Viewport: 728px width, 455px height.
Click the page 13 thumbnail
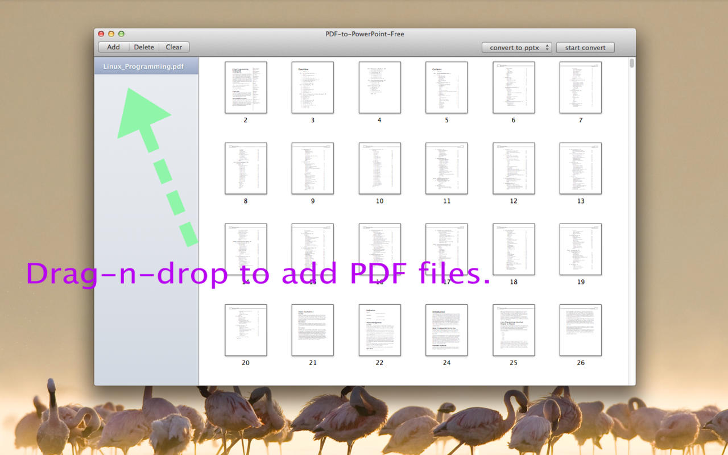click(x=581, y=168)
